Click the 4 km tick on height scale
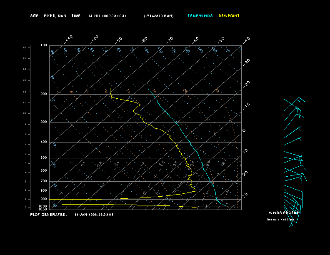 (x=26, y=172)
